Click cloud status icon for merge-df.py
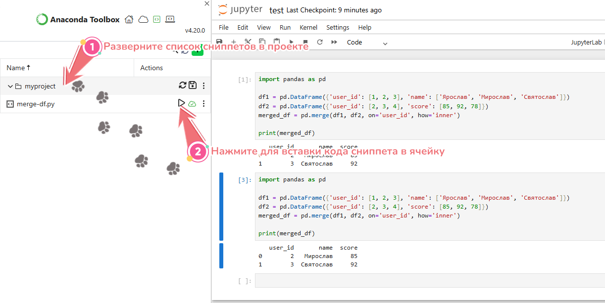The image size is (605, 303). [193, 104]
